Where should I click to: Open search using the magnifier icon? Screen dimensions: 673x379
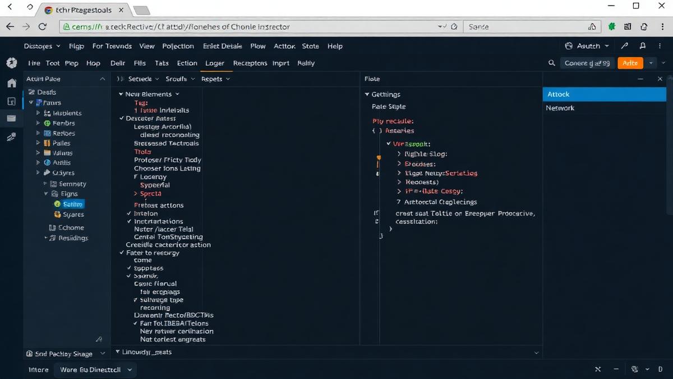click(x=551, y=63)
